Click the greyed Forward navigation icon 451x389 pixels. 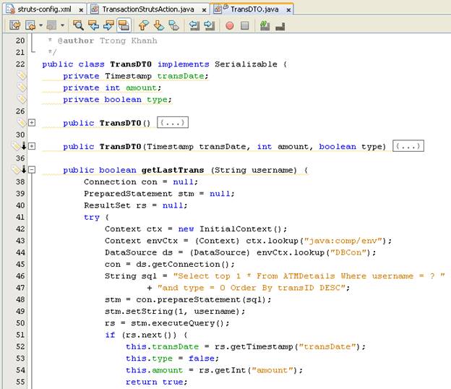[52, 25]
